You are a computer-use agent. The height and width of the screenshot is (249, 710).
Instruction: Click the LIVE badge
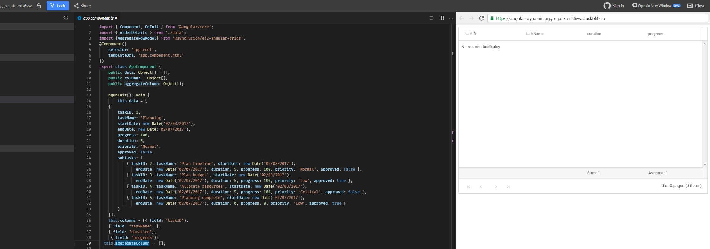[x=677, y=6]
